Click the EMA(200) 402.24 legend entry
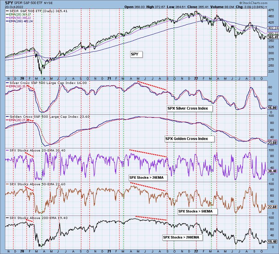279x254 pixels. click(19, 21)
